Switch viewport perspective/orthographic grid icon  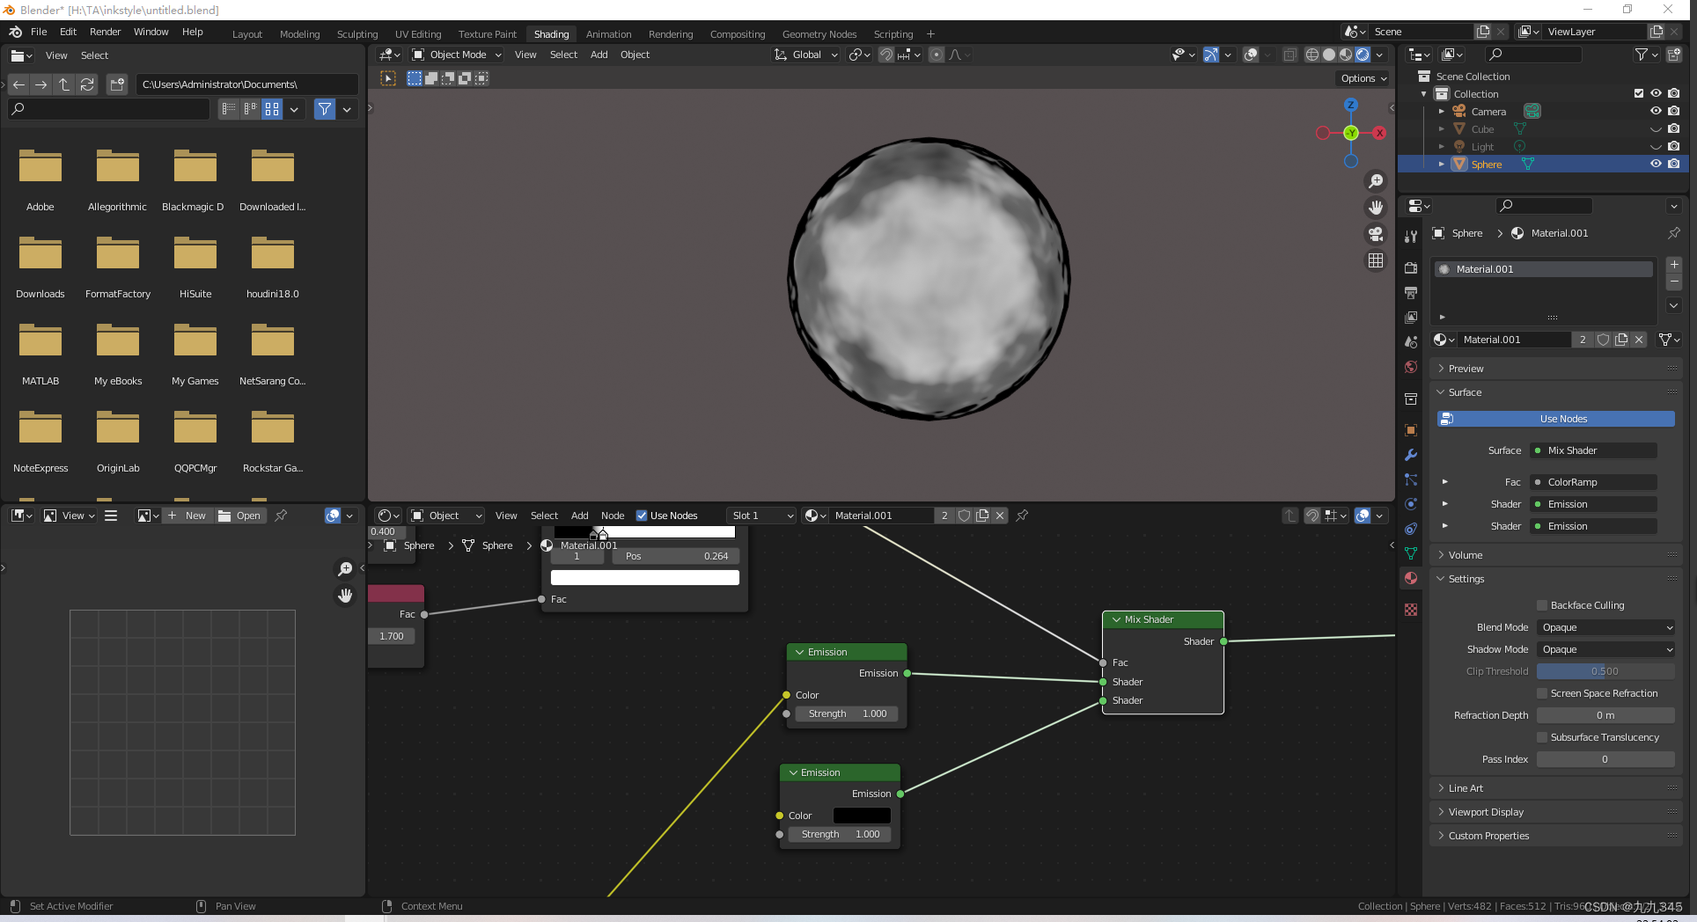(x=1375, y=260)
